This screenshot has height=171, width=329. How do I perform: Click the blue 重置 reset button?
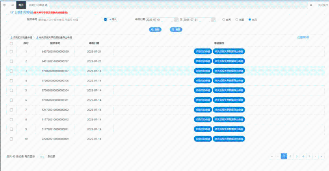tap(176, 29)
